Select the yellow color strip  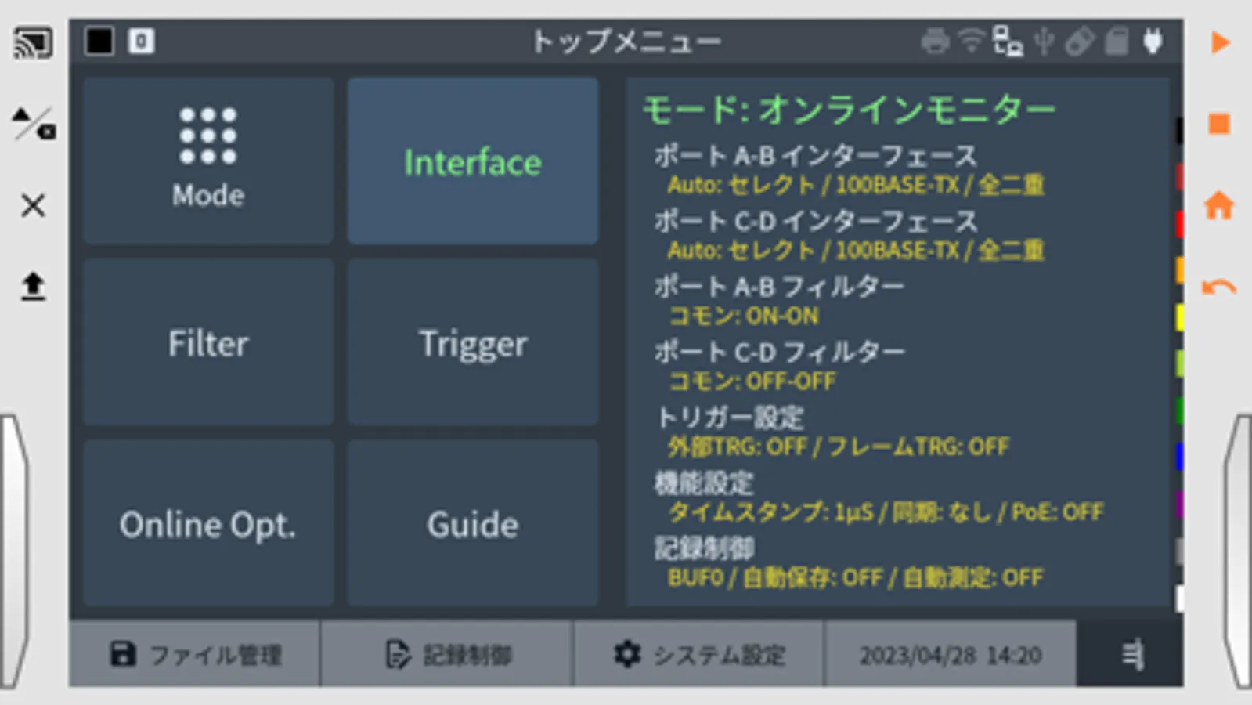[1179, 316]
